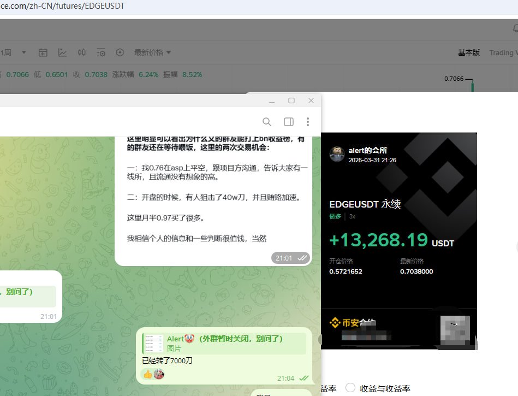
Task: Toggle Telegram side panel icon
Action: (x=289, y=122)
